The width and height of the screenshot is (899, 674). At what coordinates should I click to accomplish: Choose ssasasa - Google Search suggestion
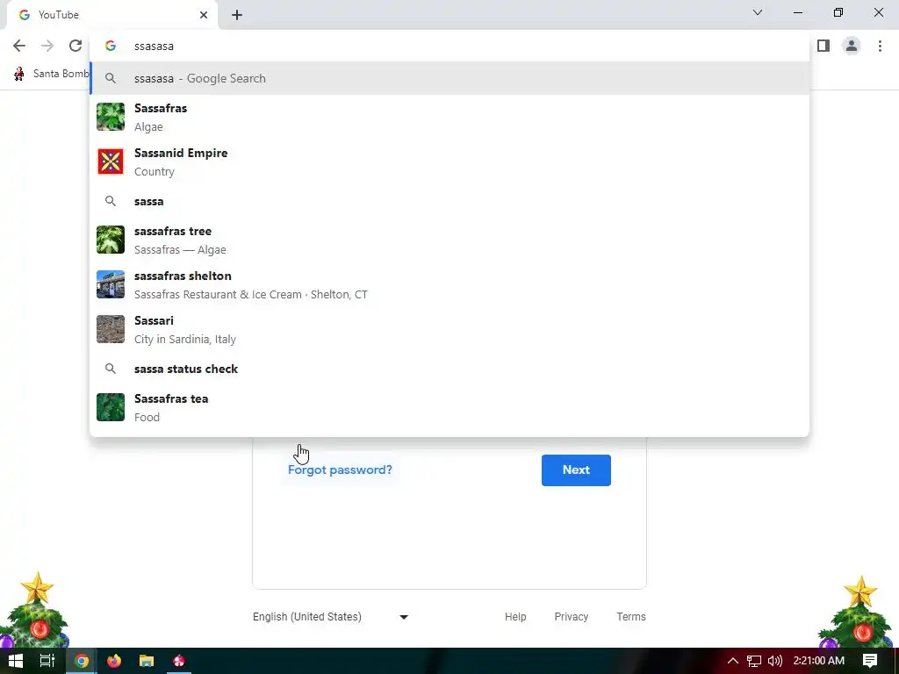(449, 78)
